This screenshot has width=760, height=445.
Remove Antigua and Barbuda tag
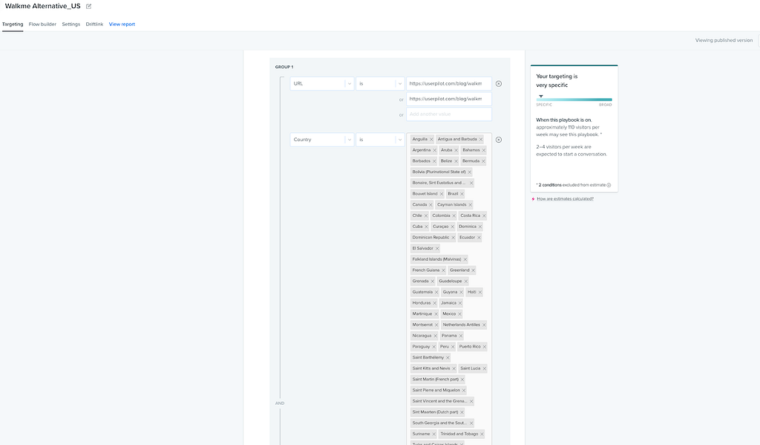tap(481, 139)
